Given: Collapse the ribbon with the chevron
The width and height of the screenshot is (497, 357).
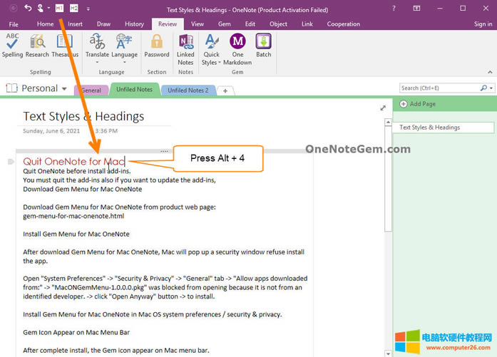Looking at the screenshot, I should click(487, 71).
